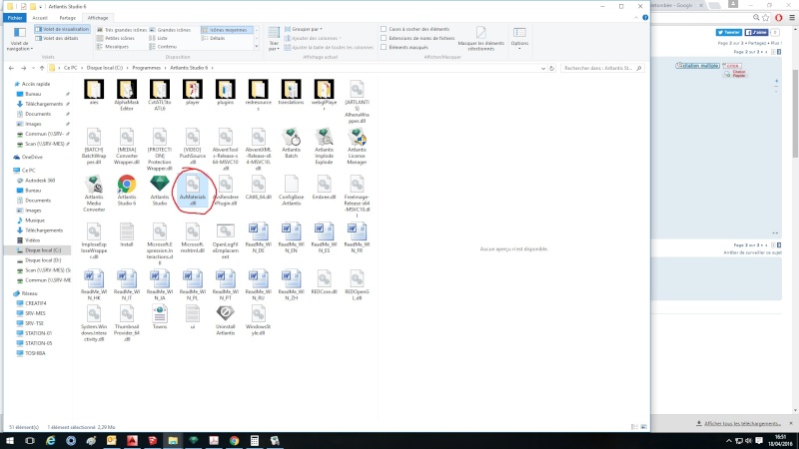Switch to Détails layout
The height and width of the screenshot is (449, 799).
214,38
